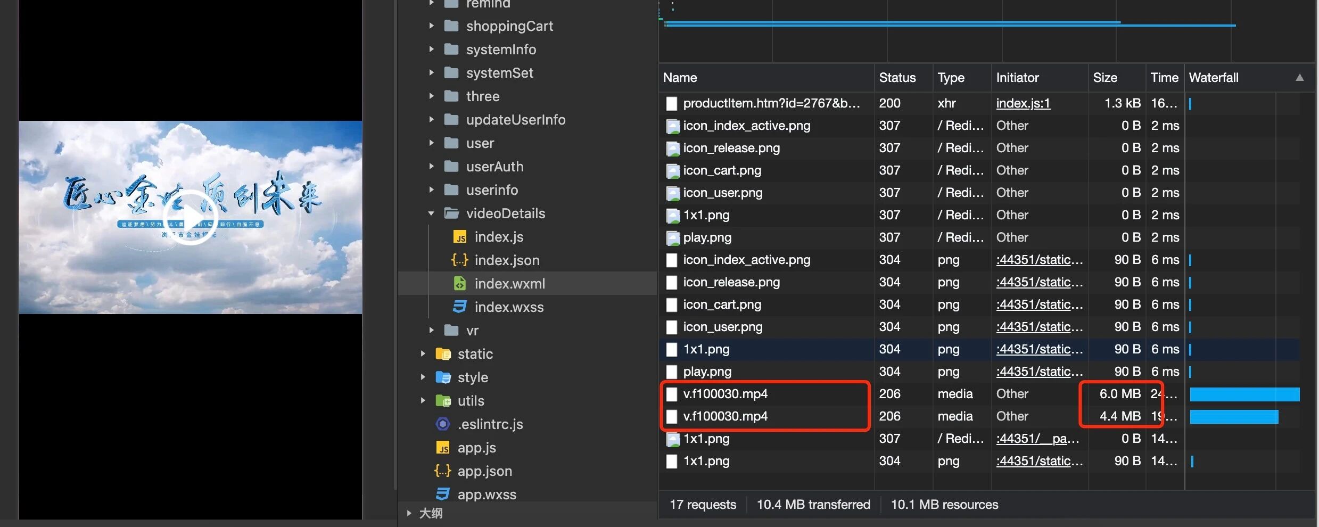The width and height of the screenshot is (1319, 527).
Task: Click the 17 requests summary
Action: pos(703,505)
